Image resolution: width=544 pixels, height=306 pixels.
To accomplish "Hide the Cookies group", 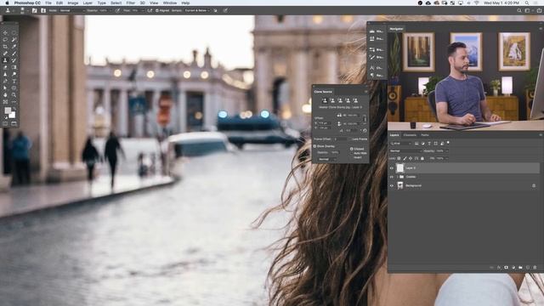I will 392,177.
